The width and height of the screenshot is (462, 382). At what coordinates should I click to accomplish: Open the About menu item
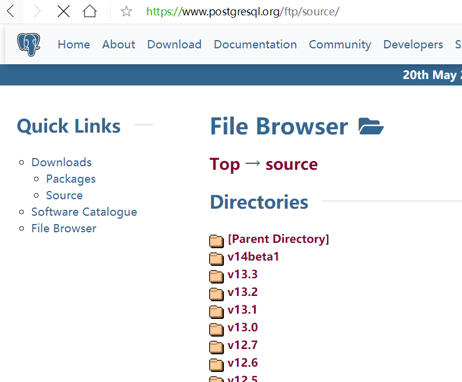pos(118,45)
